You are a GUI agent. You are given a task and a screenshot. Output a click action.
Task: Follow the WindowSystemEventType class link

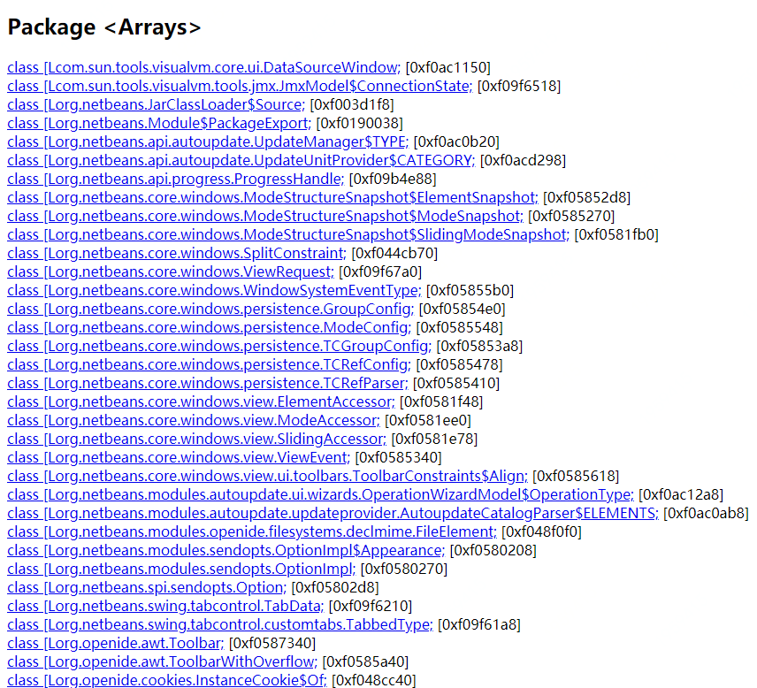(x=214, y=291)
